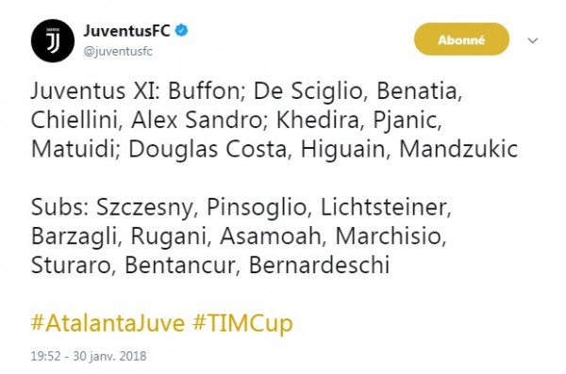This screenshot has height=374, width=566.
Task: Click the name Buffon in the lineup
Action: click(x=205, y=90)
